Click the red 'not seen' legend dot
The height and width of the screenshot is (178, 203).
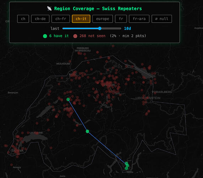(75, 36)
